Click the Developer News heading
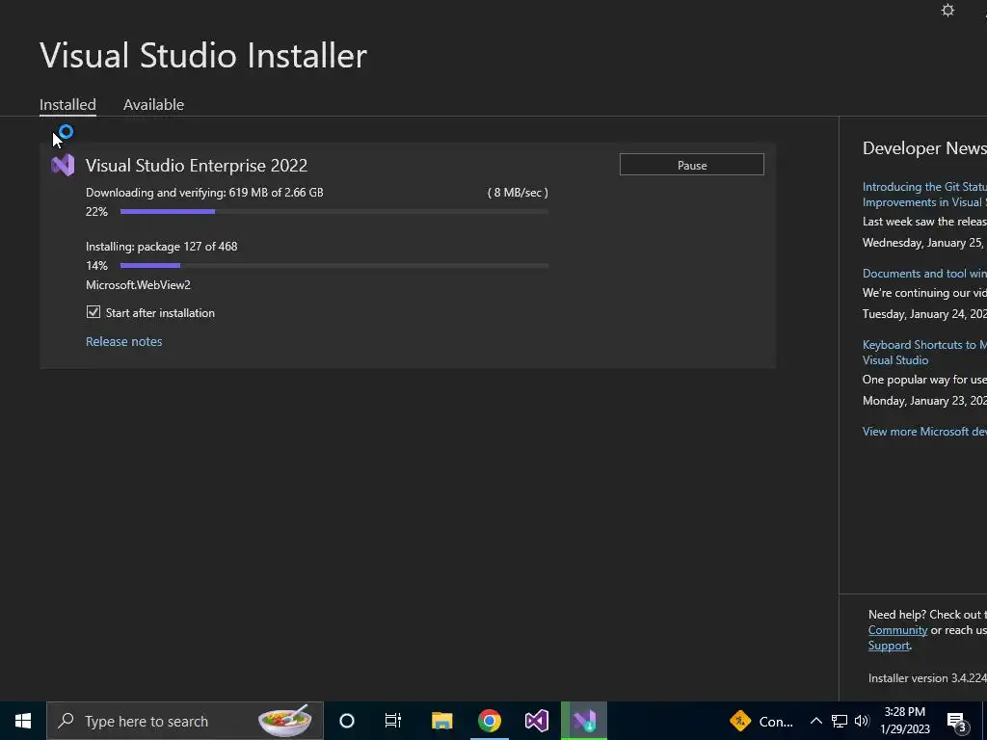This screenshot has width=987, height=740. (x=924, y=148)
